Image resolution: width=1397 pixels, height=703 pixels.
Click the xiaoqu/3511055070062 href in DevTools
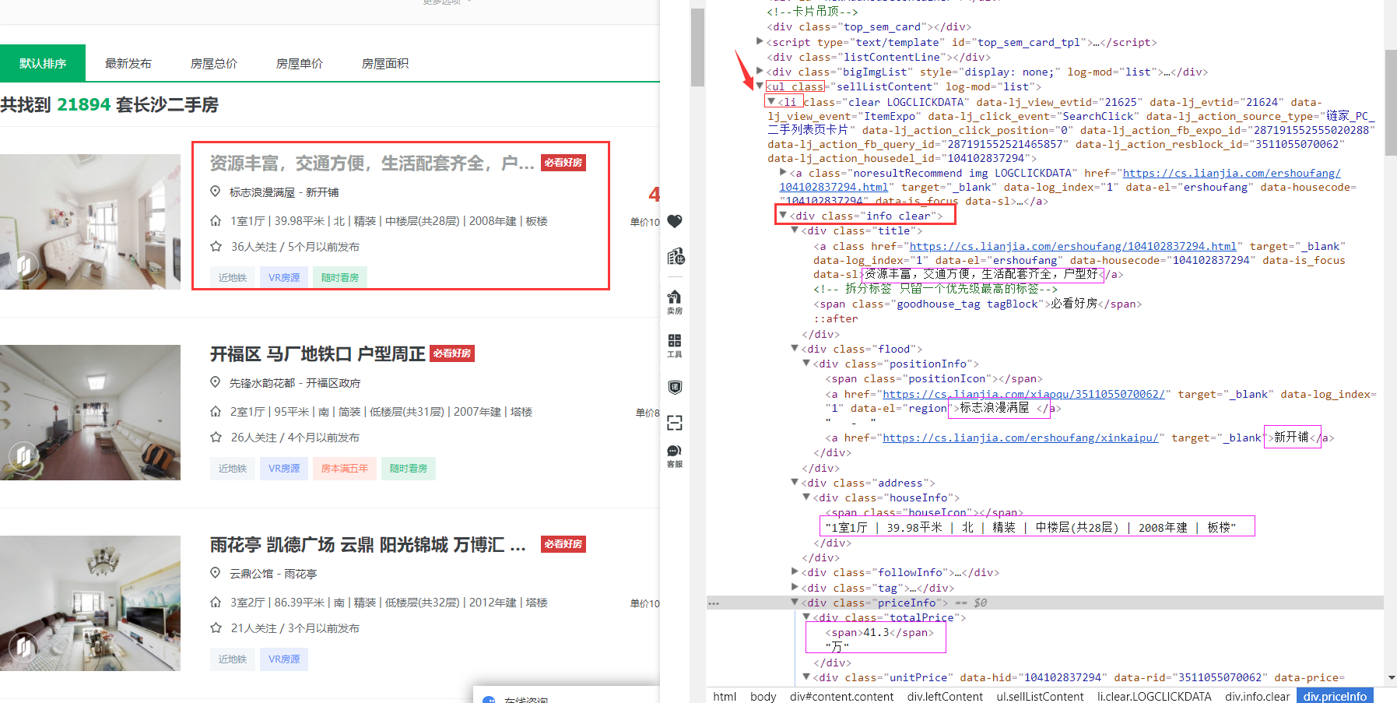[1024, 394]
